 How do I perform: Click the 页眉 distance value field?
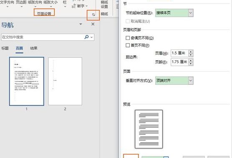pyautogui.click(x=179, y=53)
